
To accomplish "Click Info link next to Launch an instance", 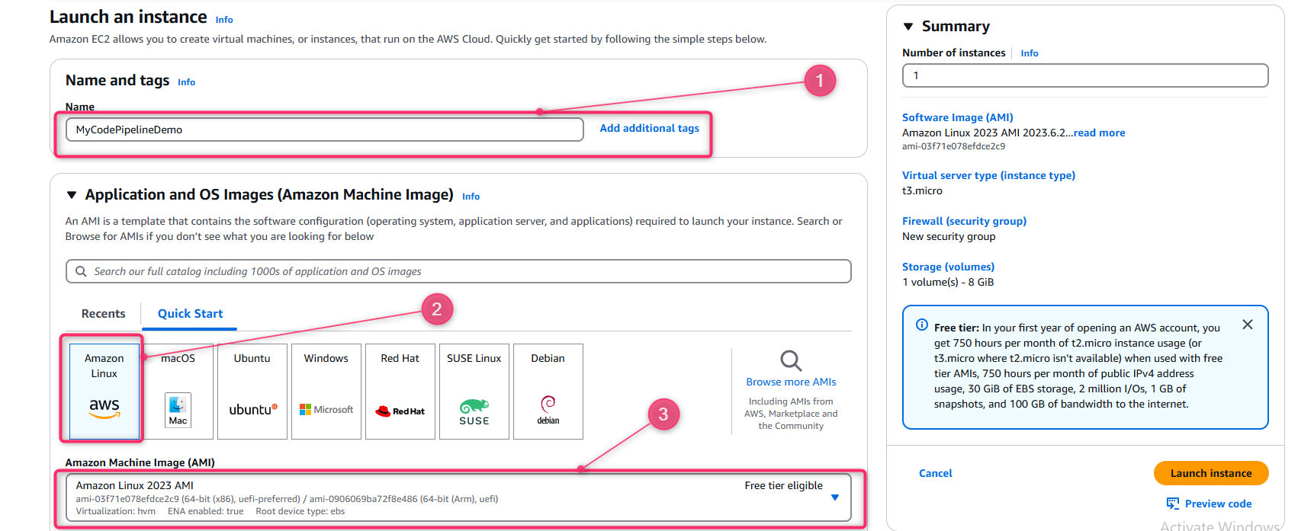I will click(x=224, y=20).
